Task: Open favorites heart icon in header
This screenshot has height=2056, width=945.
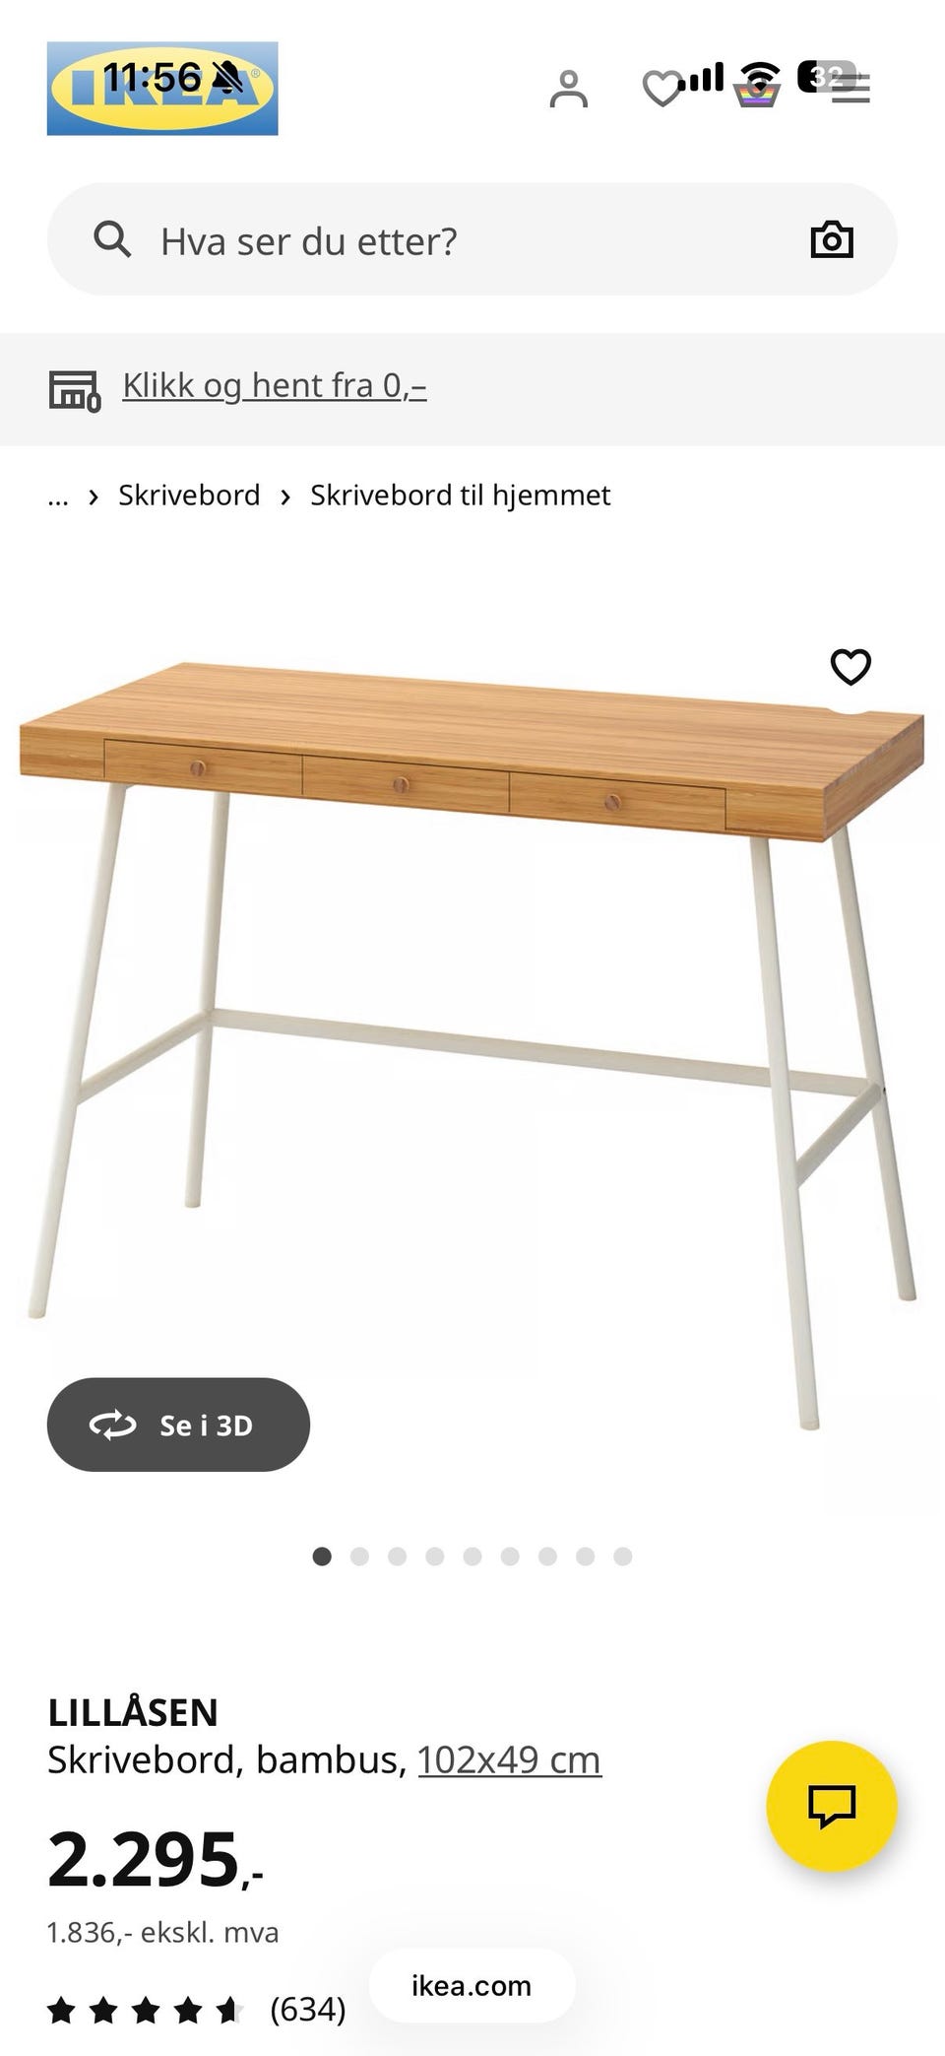Action: pyautogui.click(x=661, y=90)
